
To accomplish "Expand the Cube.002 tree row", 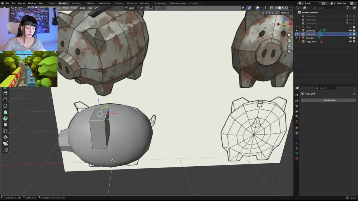I will 300,34.
